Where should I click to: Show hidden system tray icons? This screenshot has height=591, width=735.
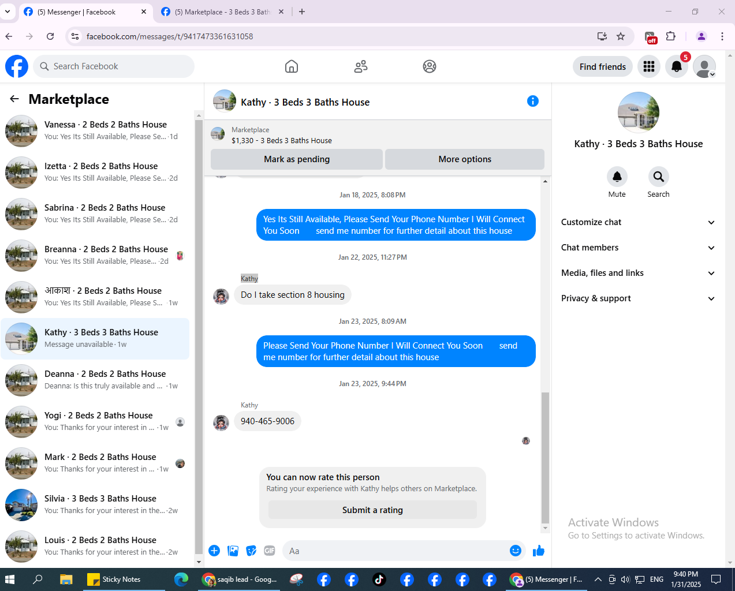[x=598, y=579]
